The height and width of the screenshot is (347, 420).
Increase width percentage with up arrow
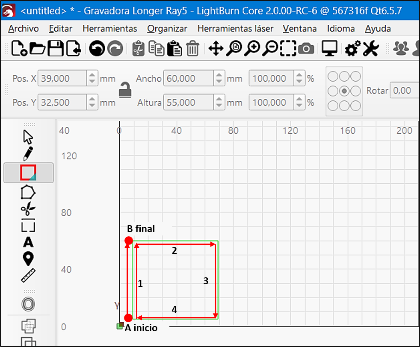(299, 75)
